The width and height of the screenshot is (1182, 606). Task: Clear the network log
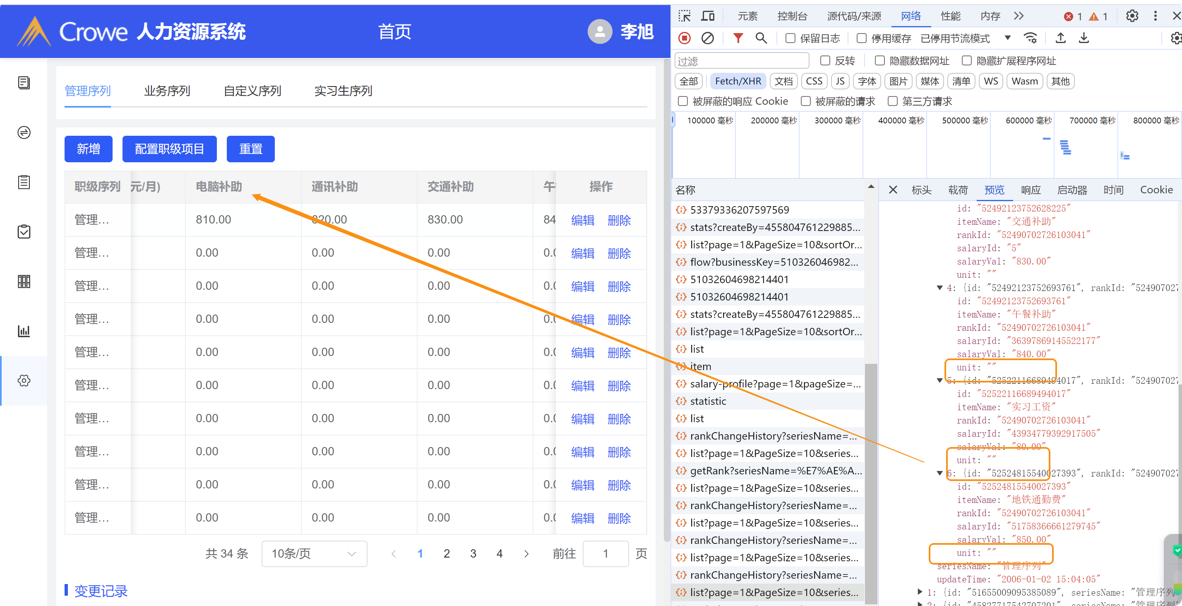708,38
